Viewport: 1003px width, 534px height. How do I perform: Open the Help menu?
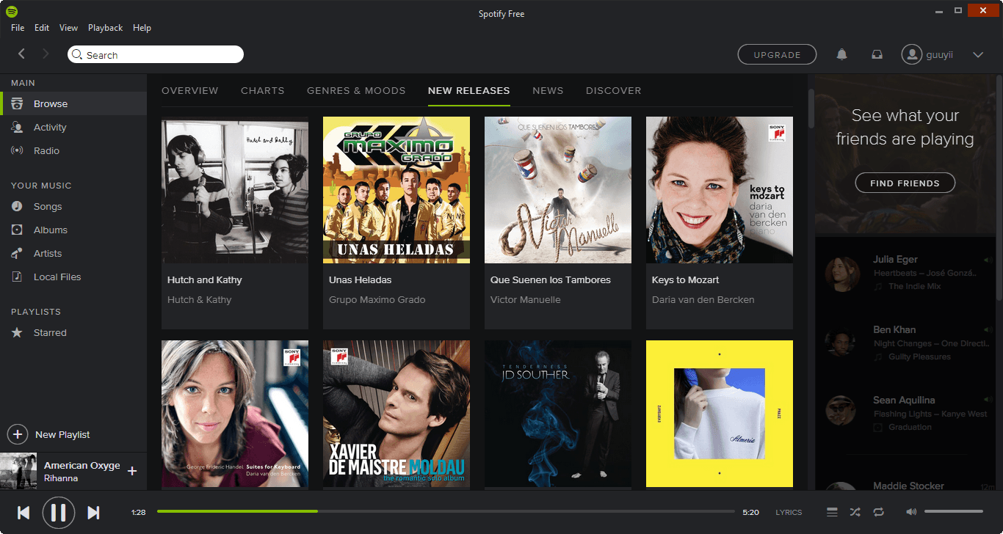click(142, 28)
